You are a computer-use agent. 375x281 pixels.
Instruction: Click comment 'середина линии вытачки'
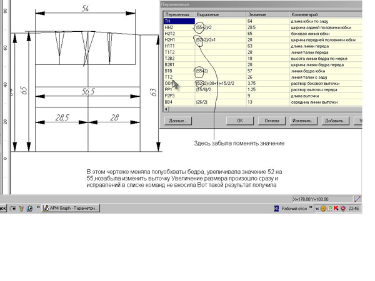[314, 102]
